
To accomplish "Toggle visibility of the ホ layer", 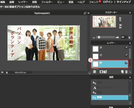I will click(126, 48).
